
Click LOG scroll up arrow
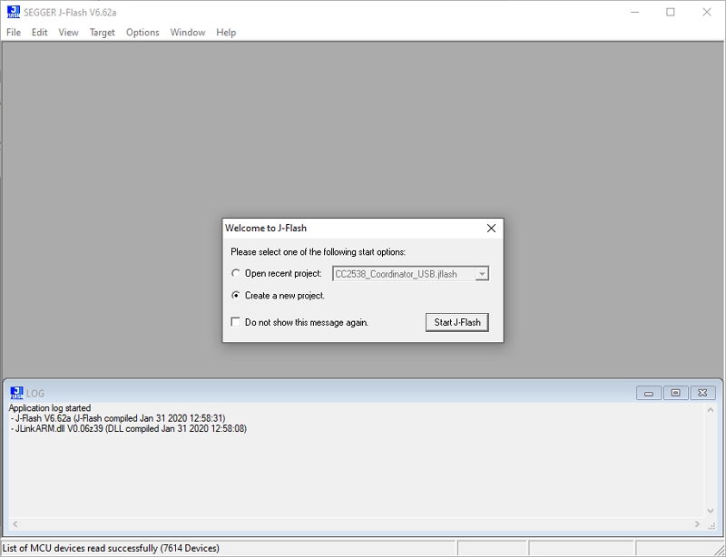711,410
